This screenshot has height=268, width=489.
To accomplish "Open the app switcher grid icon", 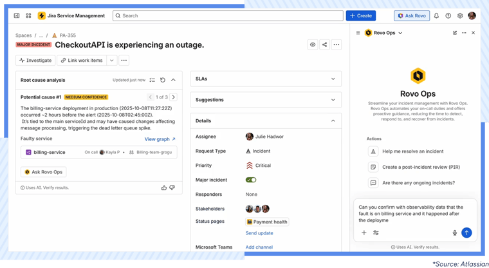I will coord(28,15).
